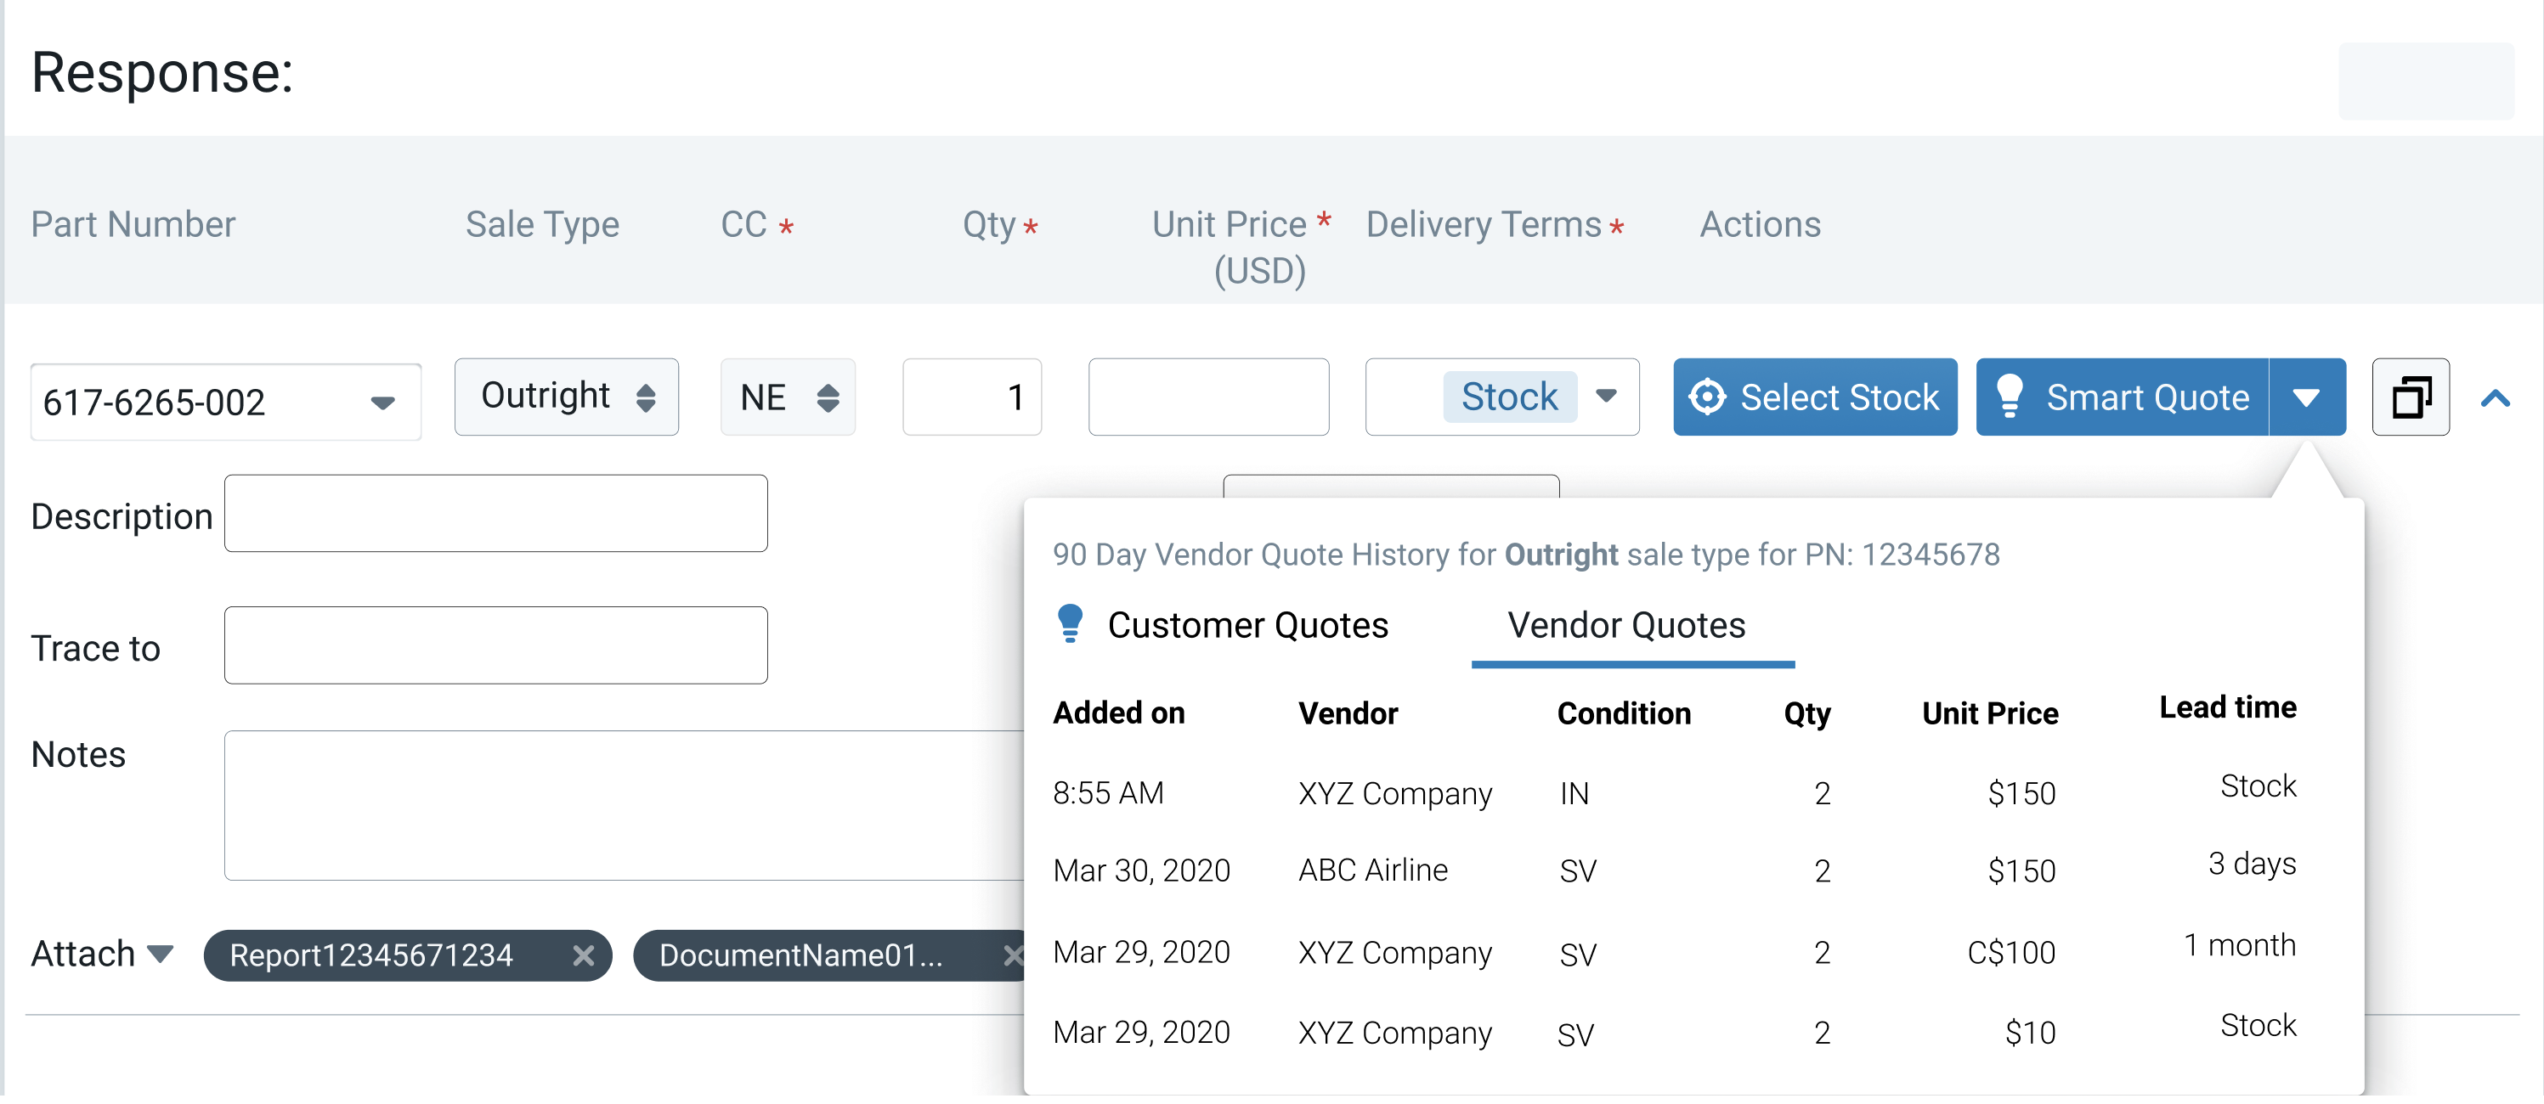This screenshot has height=1104, width=2544.
Task: Click the Select Stock button
Action: [x=1814, y=397]
